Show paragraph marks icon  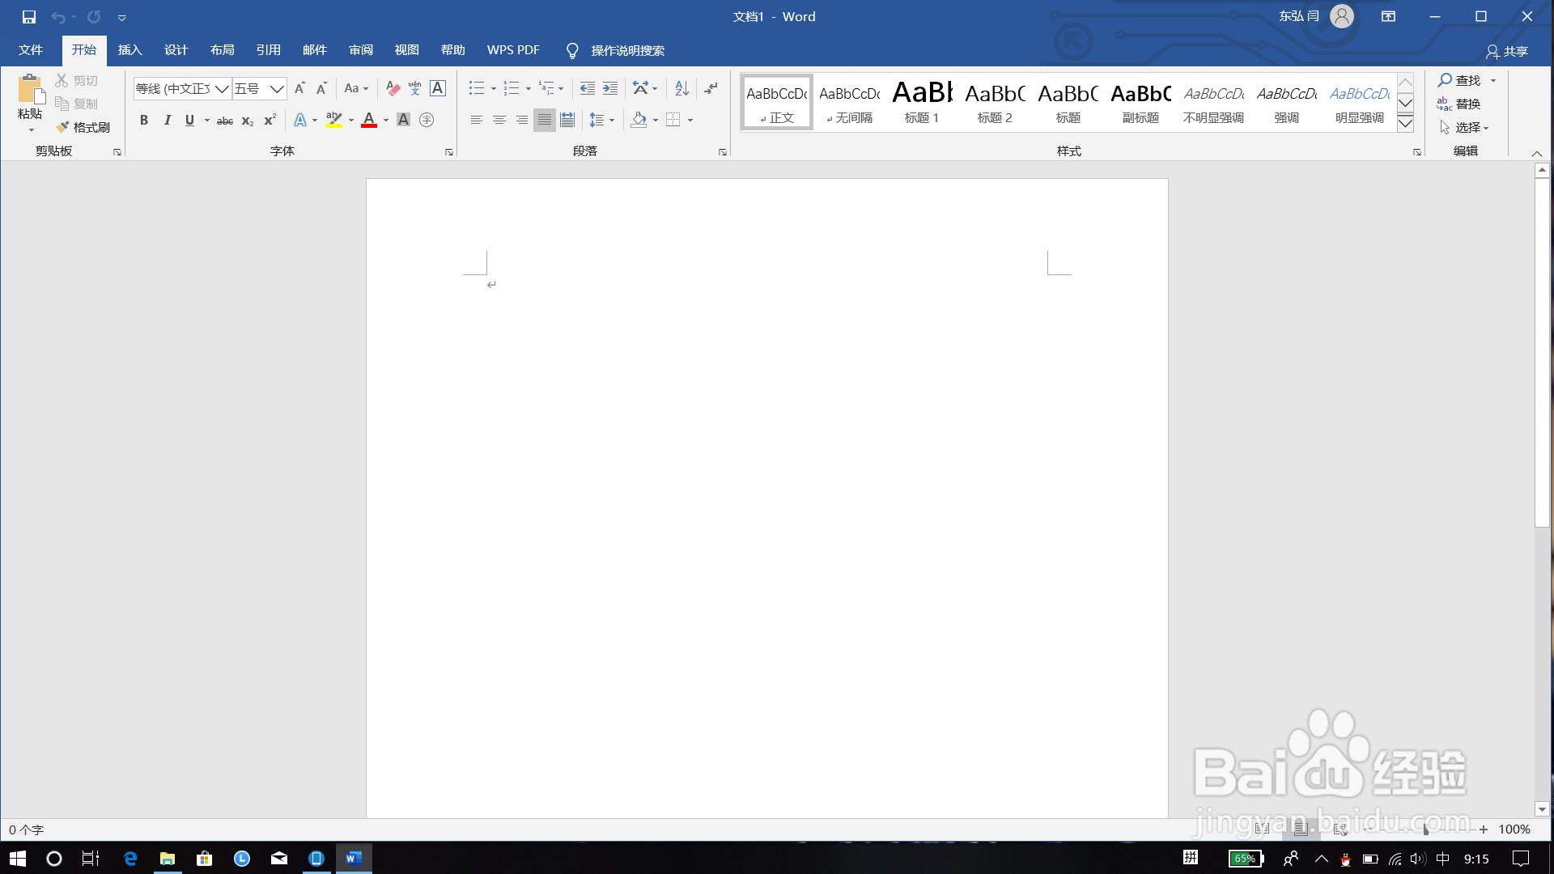click(x=711, y=88)
